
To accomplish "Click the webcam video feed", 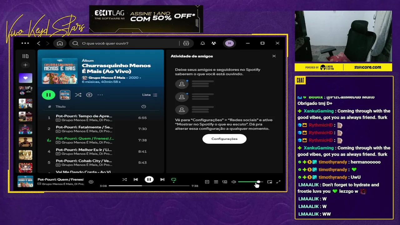I will pos(343,36).
